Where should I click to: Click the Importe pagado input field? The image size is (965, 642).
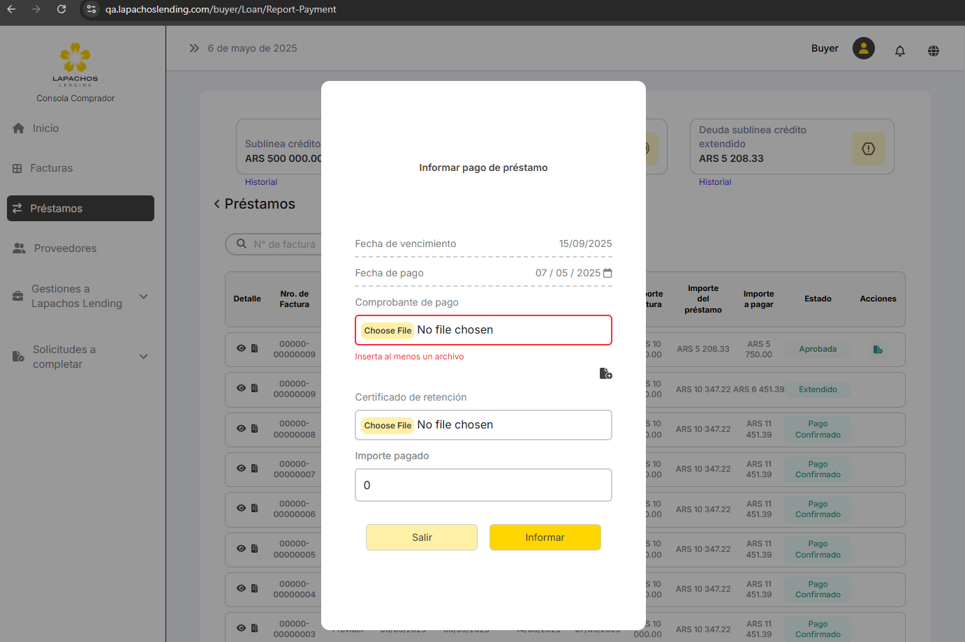coord(483,485)
